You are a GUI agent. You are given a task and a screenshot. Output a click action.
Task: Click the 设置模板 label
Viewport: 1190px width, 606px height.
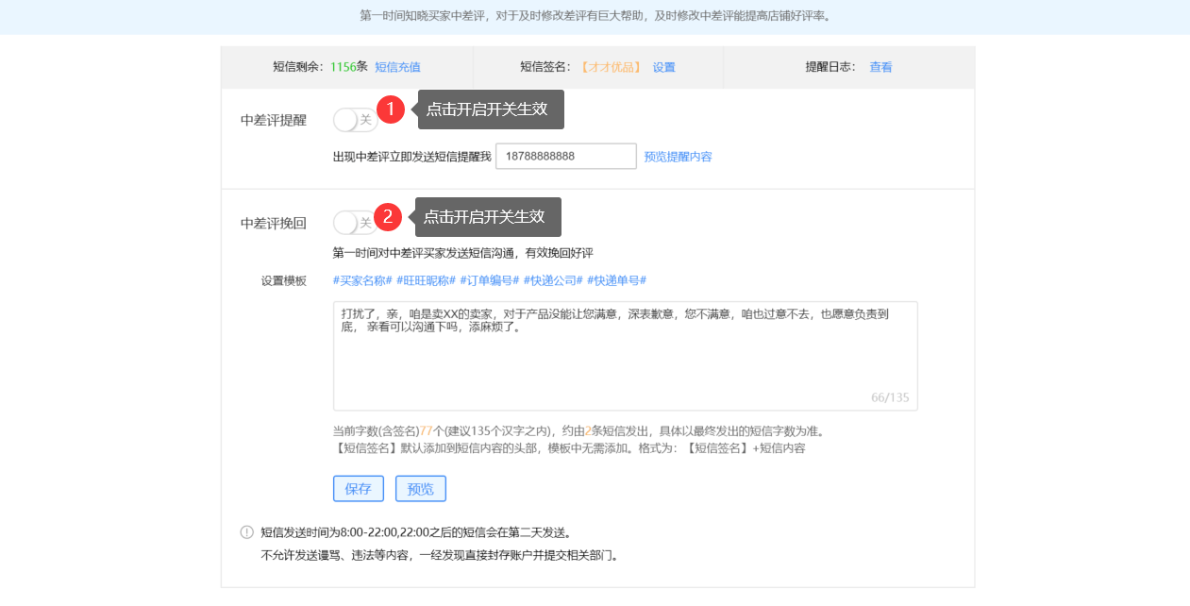pyautogui.click(x=284, y=281)
